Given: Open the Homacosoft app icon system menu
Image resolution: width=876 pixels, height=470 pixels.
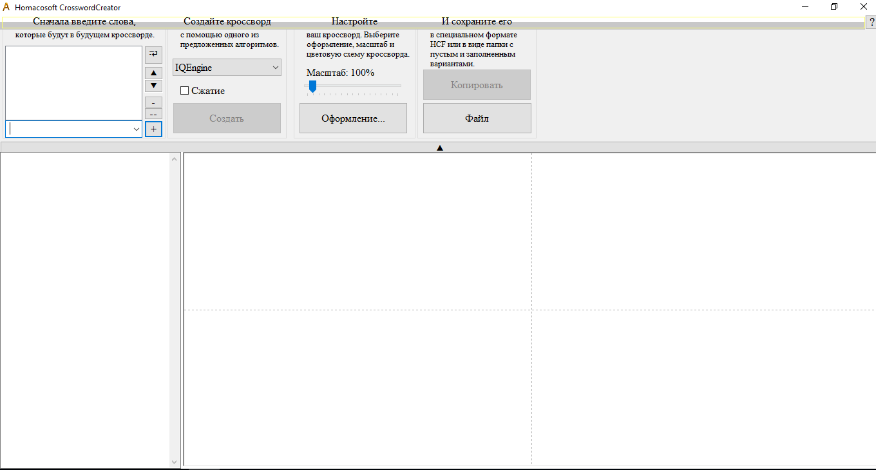Looking at the screenshot, I should tap(6, 7).
